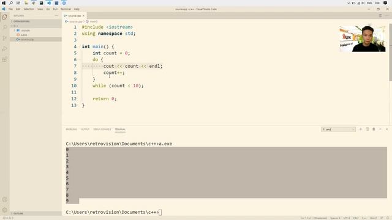Viewport: 392px width, 220px height.
Task: Open the Search view in activity bar
Action: coord(5,27)
